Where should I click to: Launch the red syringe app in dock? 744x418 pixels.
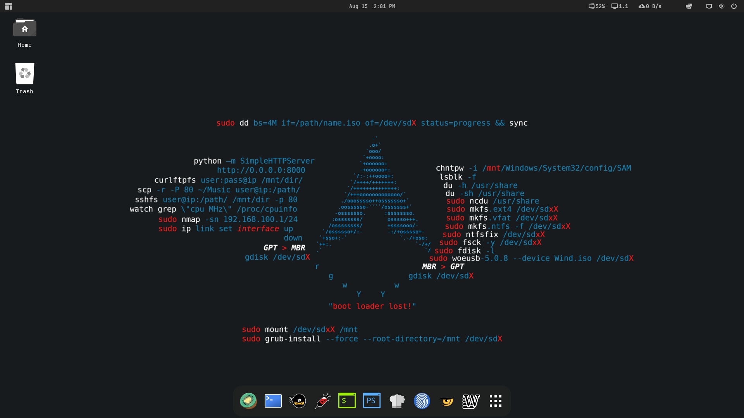click(x=322, y=401)
